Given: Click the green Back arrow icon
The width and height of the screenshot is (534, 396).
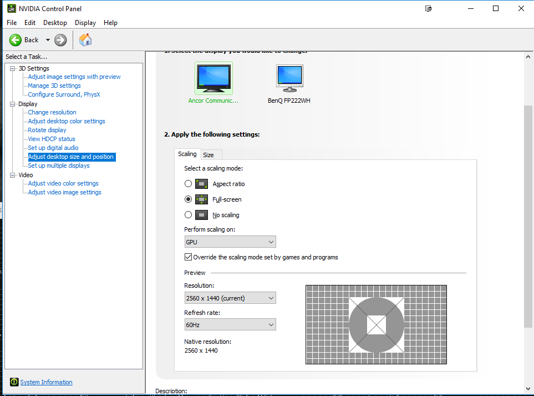Looking at the screenshot, I should click(x=16, y=40).
